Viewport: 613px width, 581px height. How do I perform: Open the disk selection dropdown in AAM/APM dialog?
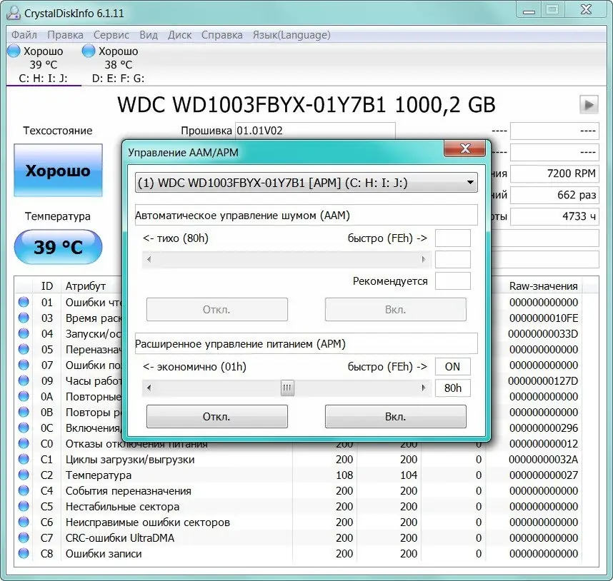point(306,182)
